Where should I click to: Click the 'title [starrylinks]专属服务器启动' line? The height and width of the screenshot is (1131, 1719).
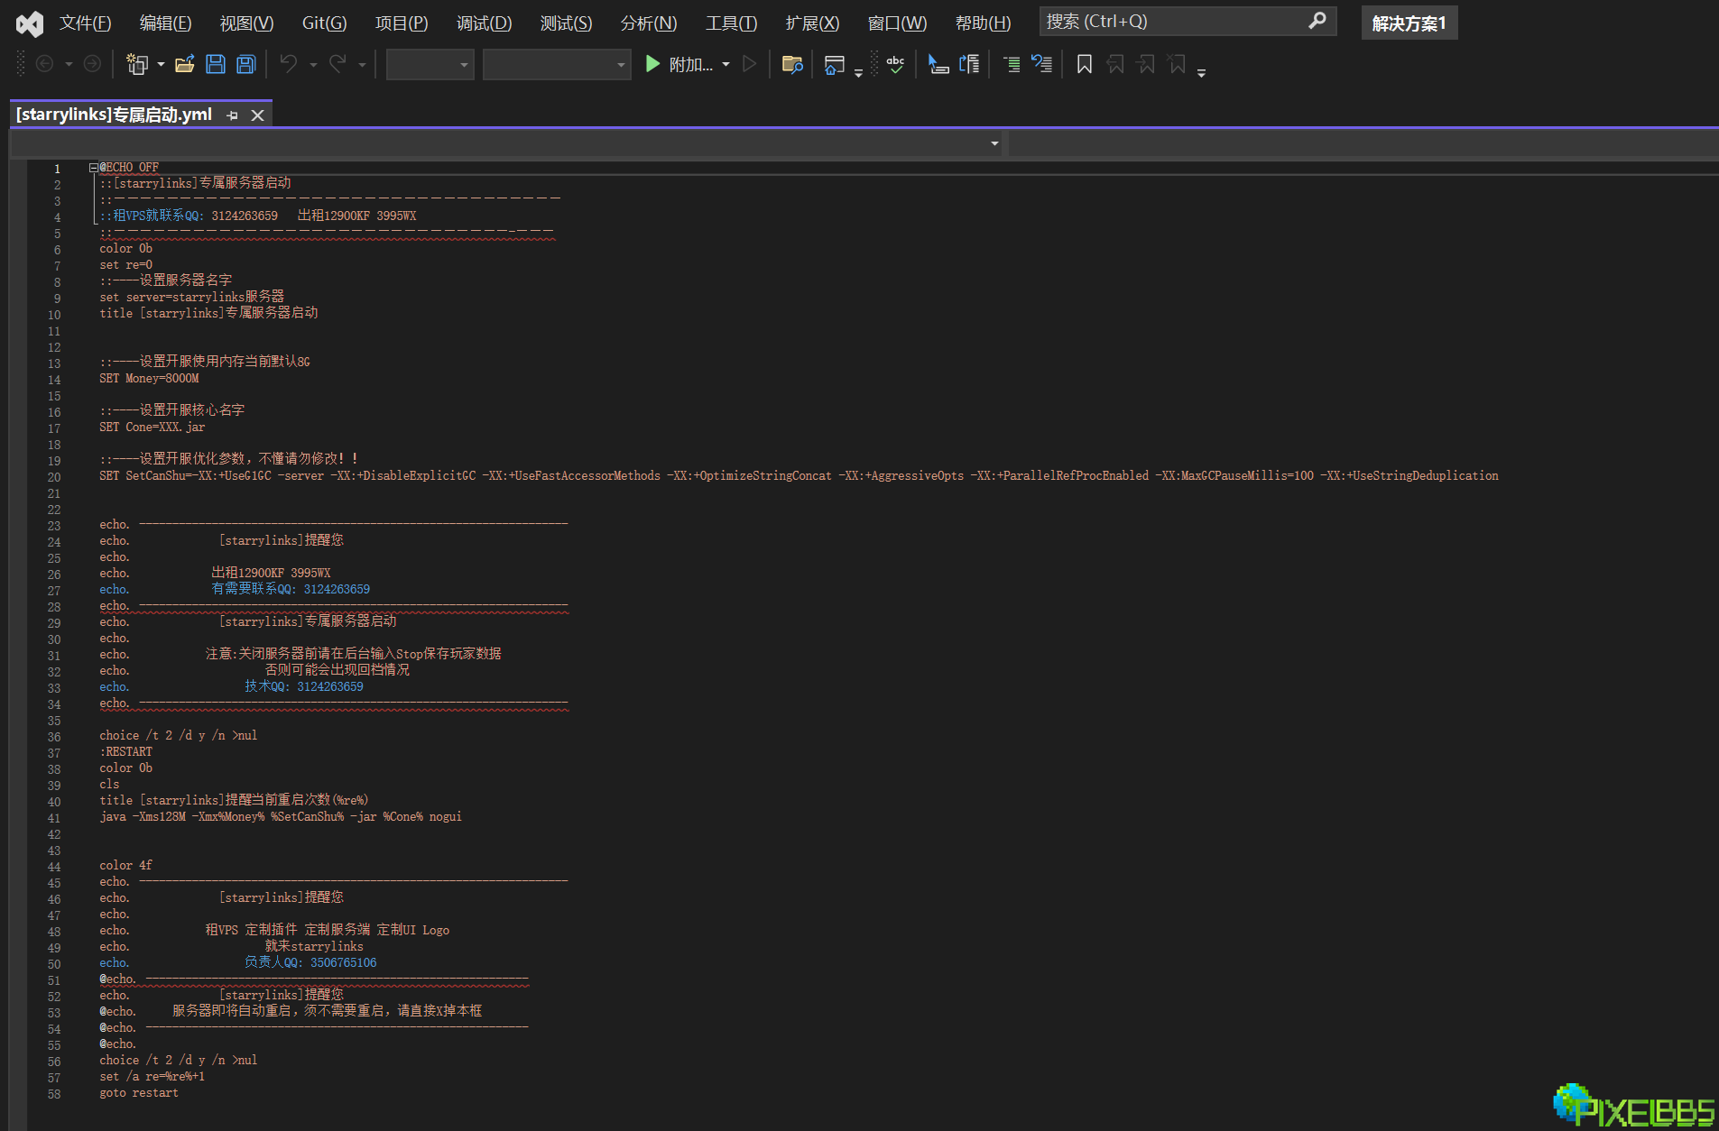point(208,313)
